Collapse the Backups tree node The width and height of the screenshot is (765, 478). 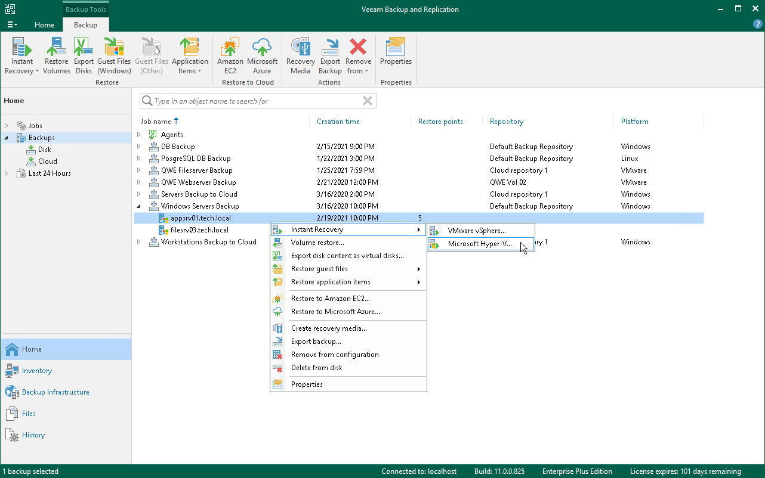pyautogui.click(x=7, y=138)
